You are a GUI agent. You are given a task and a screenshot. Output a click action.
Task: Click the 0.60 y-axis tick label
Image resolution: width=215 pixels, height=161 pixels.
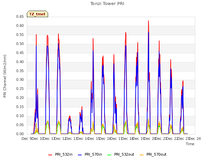[20, 25]
